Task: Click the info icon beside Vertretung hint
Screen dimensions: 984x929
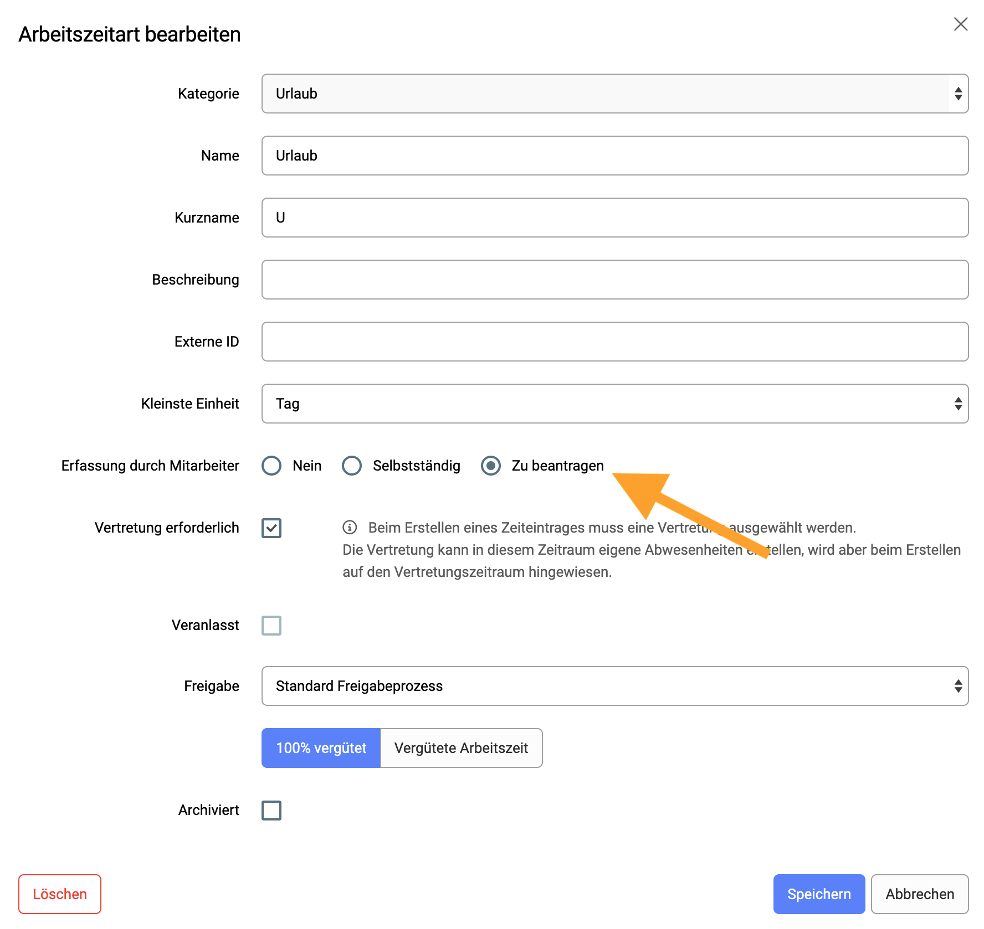Action: click(x=350, y=527)
